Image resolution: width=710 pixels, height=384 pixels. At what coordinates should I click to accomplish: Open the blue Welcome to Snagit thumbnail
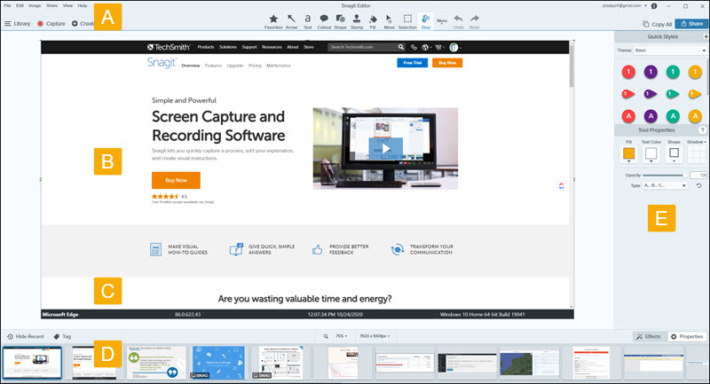[x=218, y=363]
